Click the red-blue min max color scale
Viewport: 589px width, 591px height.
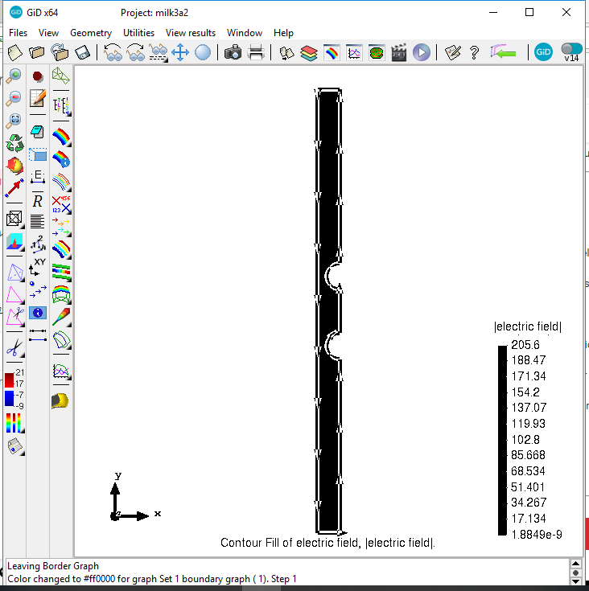(x=14, y=388)
